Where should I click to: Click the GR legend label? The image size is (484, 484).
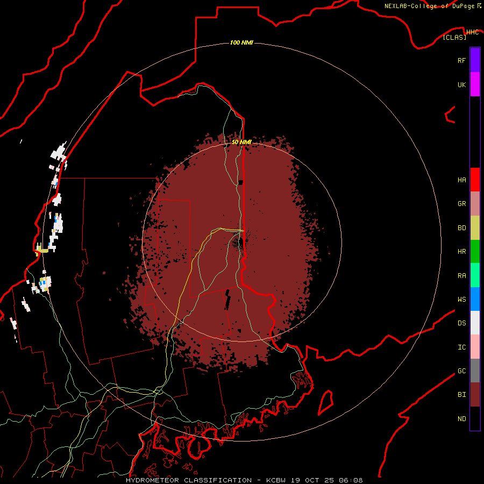[461, 204]
